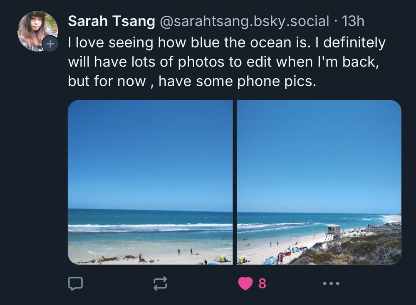The height and width of the screenshot is (305, 416).
Task: Open the right beach photo with dunes
Action: [319, 166]
